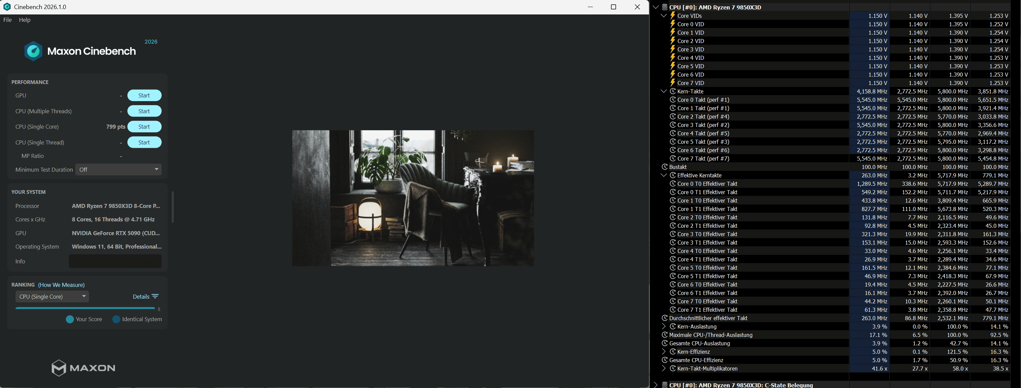Toggle the Identical System legend dot
This screenshot has height=388, width=1021.
(116, 319)
